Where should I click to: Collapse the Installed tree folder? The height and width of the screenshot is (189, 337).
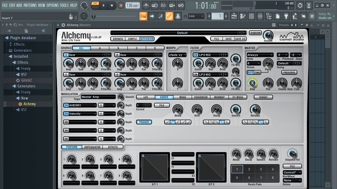click(21, 56)
